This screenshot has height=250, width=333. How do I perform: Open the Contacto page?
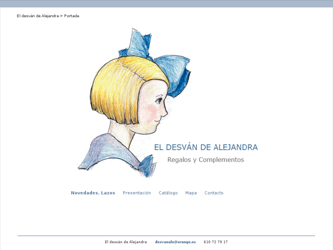point(214,193)
